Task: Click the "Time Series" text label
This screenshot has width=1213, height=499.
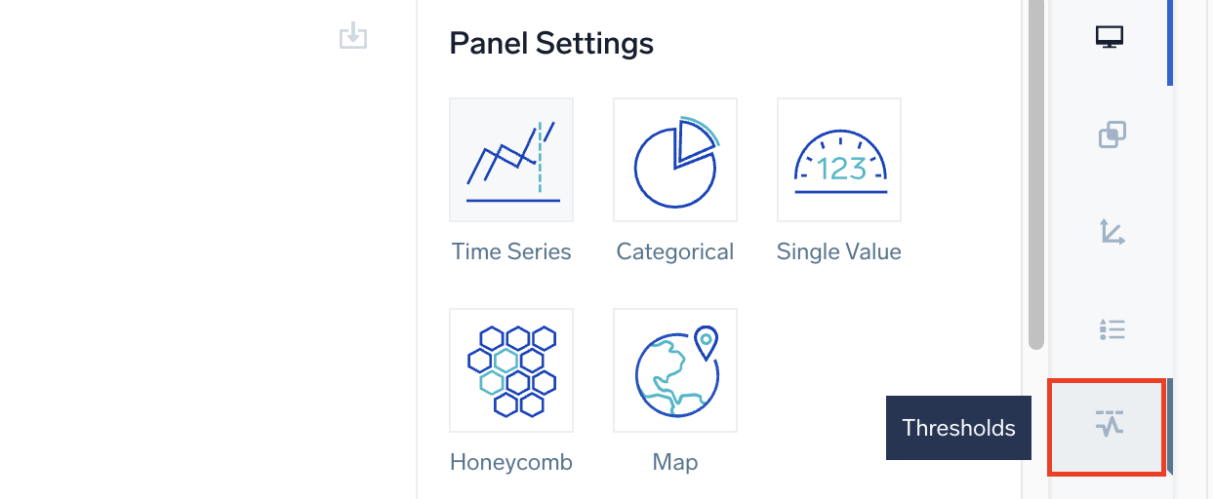Action: 511,251
